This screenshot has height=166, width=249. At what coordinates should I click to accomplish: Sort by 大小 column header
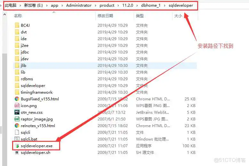point(178,16)
